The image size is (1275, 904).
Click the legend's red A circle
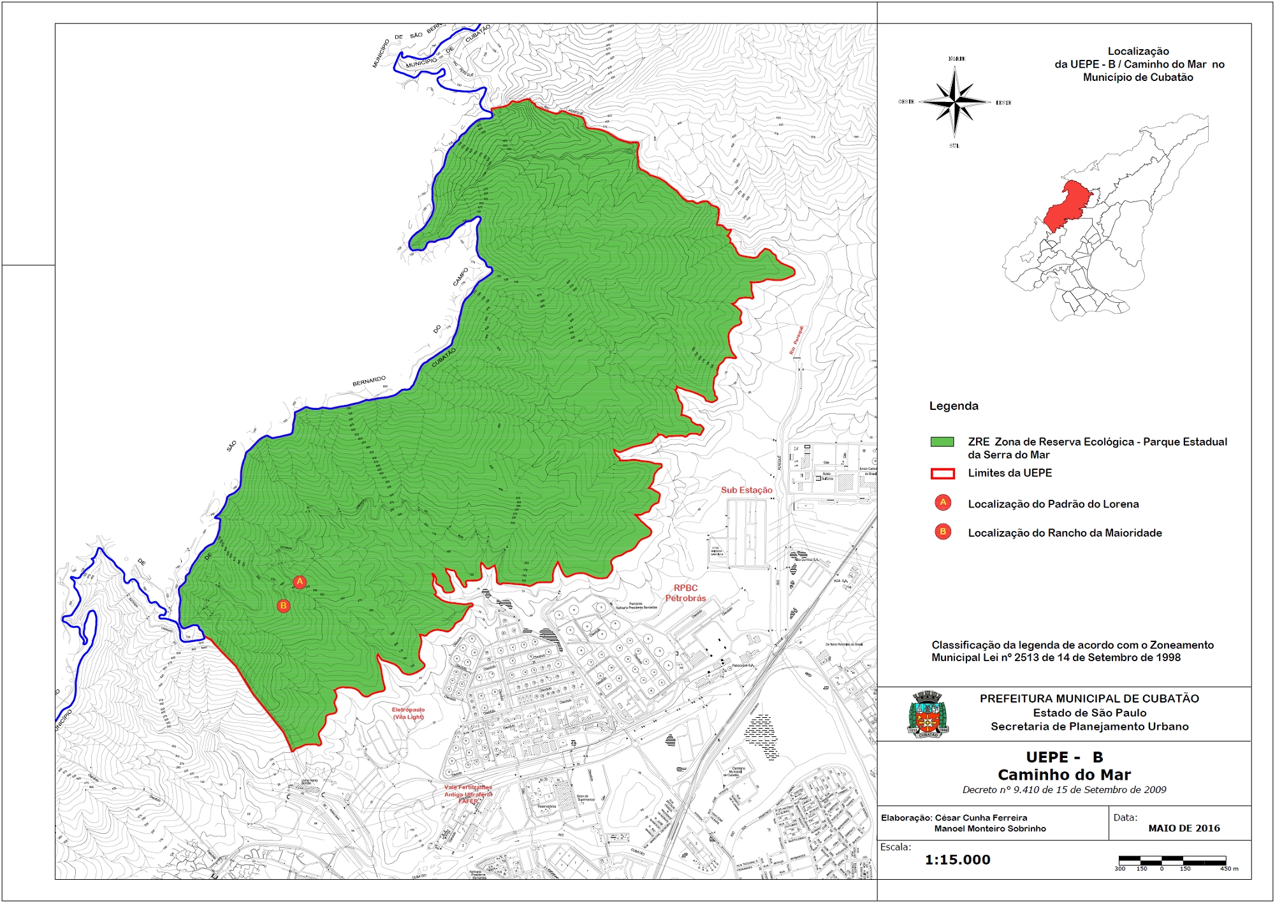click(943, 503)
